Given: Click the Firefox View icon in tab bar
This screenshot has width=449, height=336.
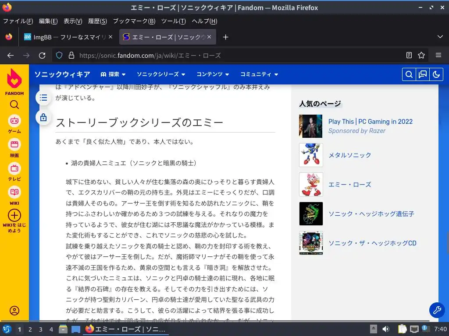Looking at the screenshot, I should point(9,37).
